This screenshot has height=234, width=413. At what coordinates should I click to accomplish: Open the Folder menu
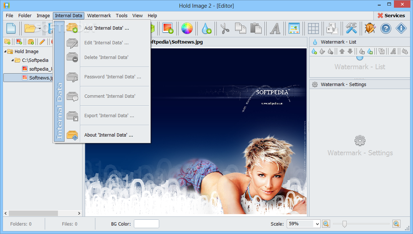point(25,15)
